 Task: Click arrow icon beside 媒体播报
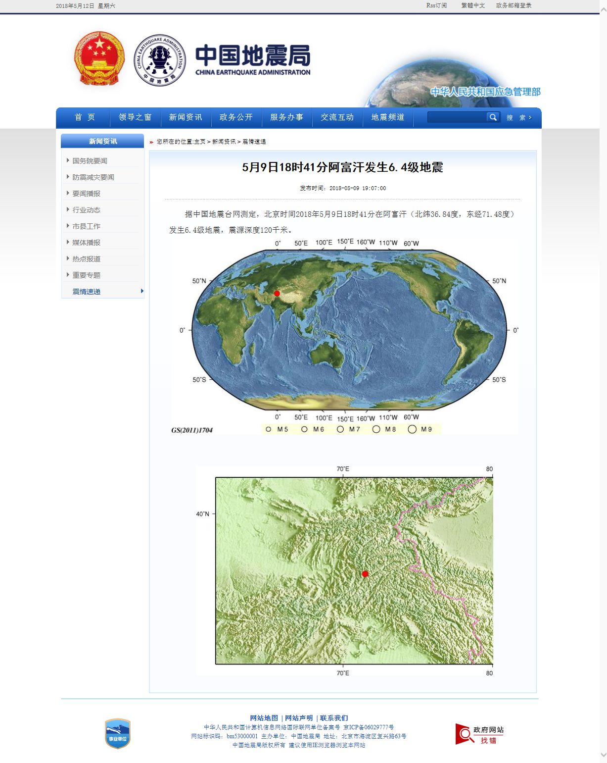68,242
